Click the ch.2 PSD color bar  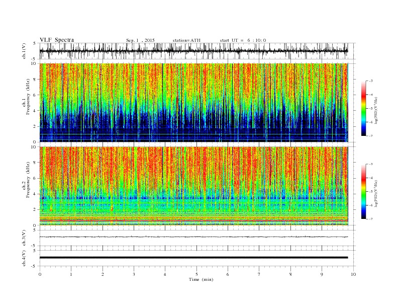[363, 191]
